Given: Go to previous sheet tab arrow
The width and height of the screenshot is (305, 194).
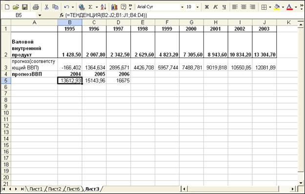Looking at the screenshot, I should pyautogui.click(x=10, y=189).
